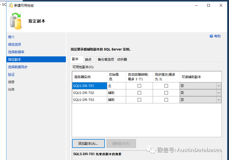Screen dimensions: 229x160
Task: Check synchronous commit for SQLS-DR-T01
Action: click(x=166, y=86)
